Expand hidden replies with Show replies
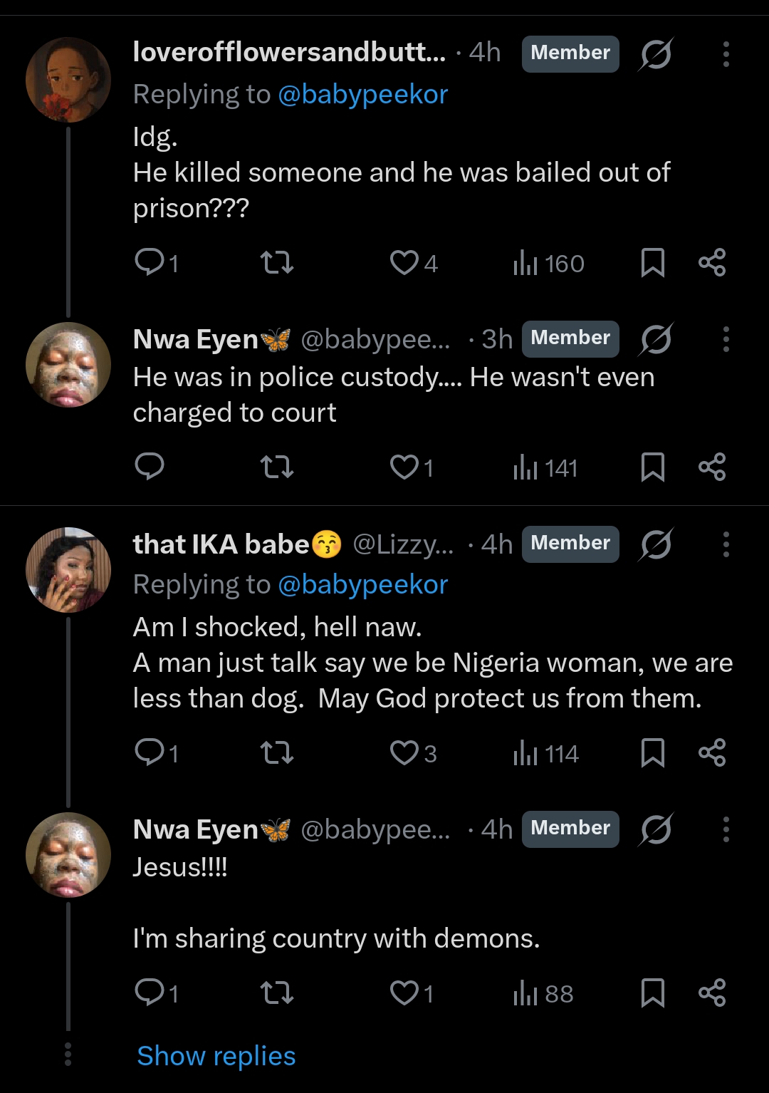 coord(216,1056)
